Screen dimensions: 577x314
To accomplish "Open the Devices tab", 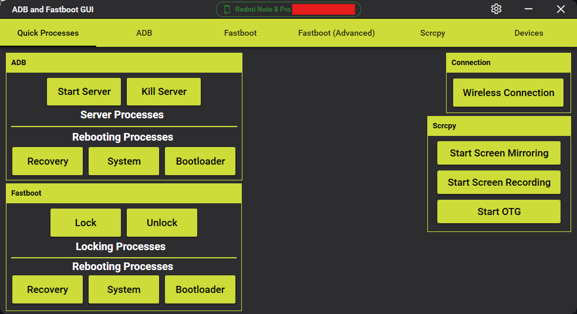I will pos(528,33).
